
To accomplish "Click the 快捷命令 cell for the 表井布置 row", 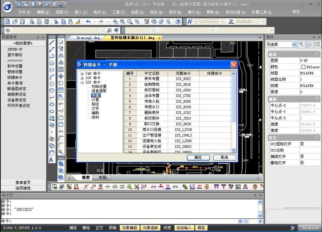I will (x=215, y=79).
